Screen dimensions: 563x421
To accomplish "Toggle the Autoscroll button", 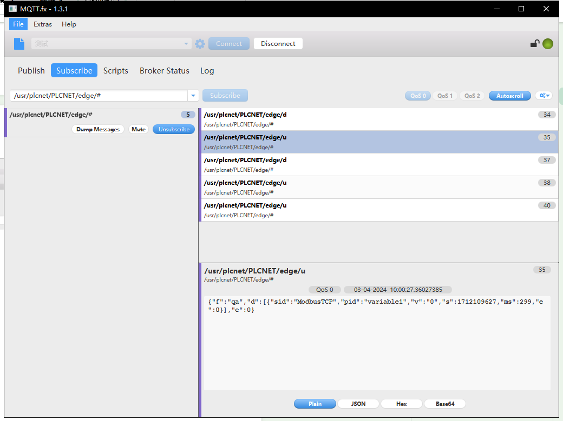I will (509, 96).
